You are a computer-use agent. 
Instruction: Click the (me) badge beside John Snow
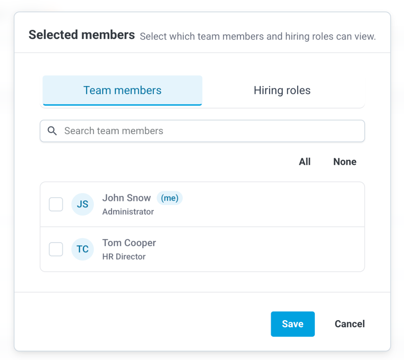click(170, 198)
